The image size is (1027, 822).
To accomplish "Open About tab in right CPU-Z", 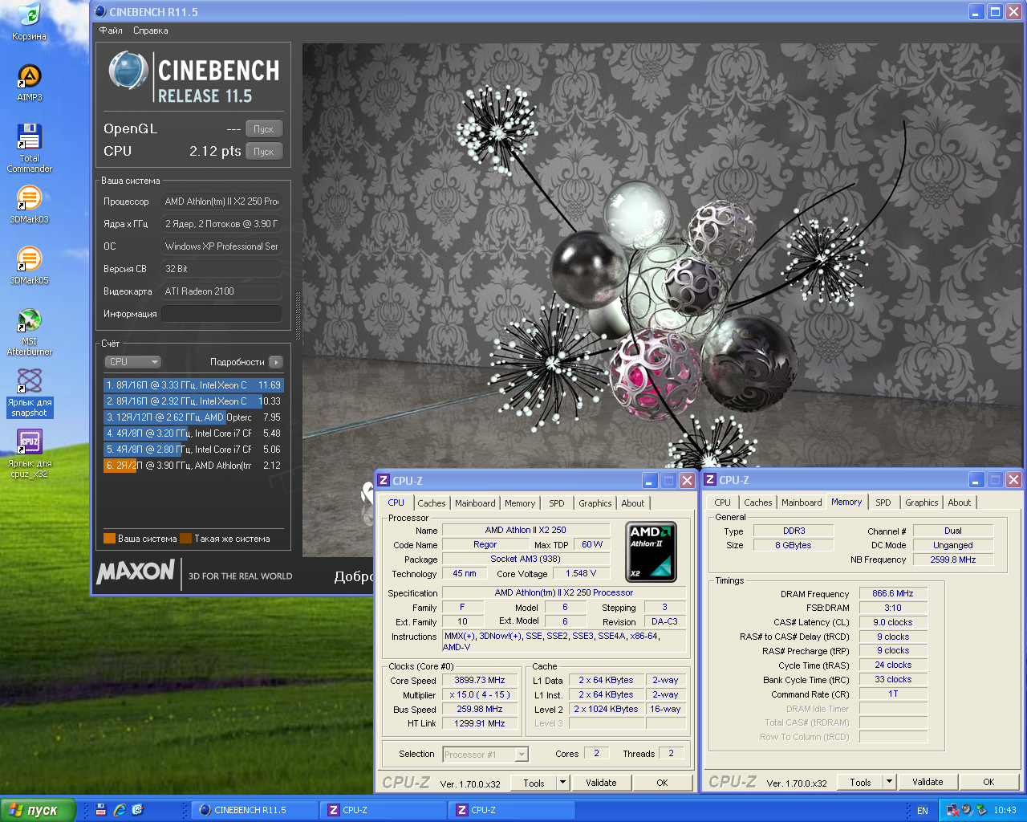I will point(960,503).
